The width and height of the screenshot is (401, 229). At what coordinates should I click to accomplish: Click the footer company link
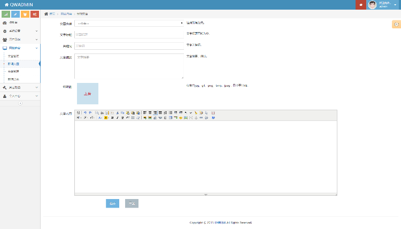point(220,223)
